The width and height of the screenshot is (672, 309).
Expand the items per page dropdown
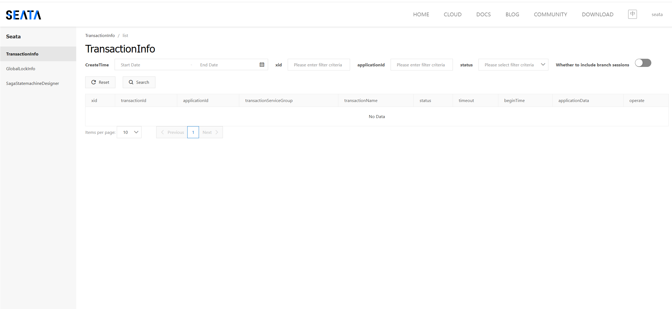coord(129,132)
